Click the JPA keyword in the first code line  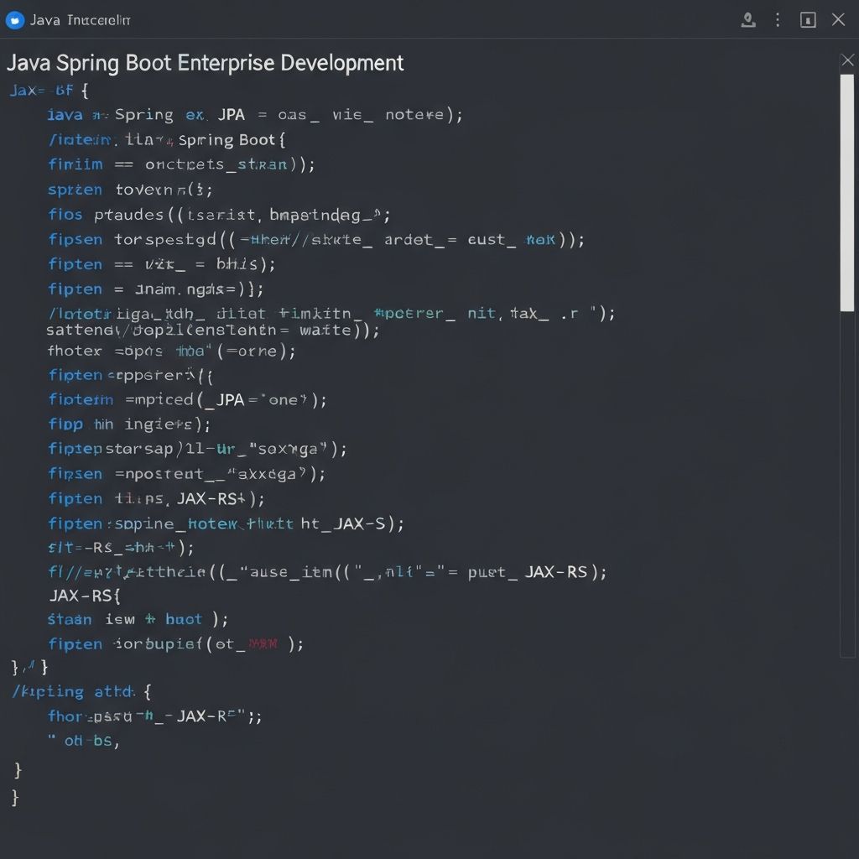click(231, 114)
